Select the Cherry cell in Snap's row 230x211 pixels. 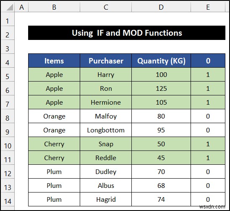[54, 144]
